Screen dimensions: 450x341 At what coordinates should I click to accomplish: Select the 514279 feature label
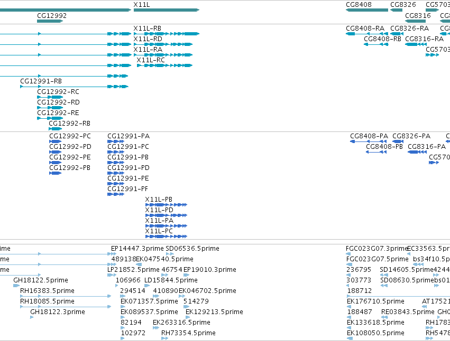coord(196,302)
